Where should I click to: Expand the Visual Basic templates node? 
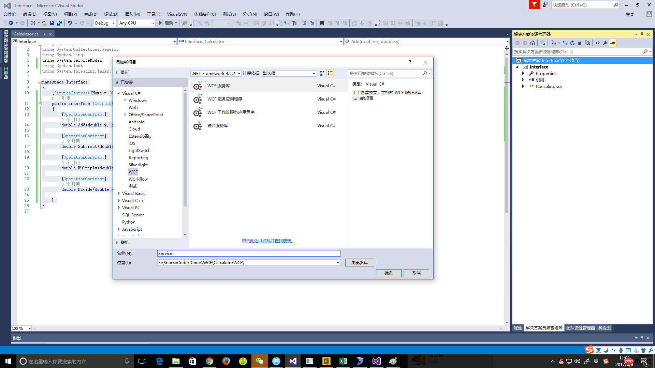(x=119, y=193)
